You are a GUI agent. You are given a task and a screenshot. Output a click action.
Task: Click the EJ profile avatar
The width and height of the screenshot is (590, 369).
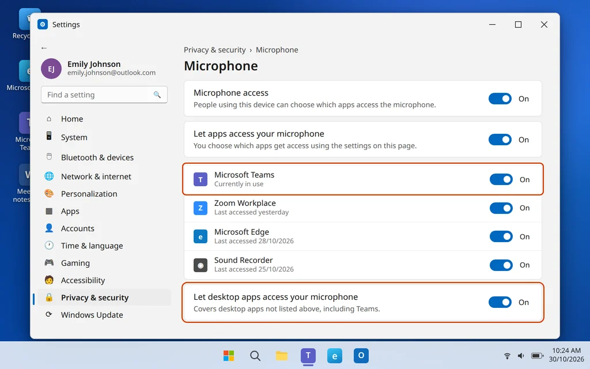[51, 69]
